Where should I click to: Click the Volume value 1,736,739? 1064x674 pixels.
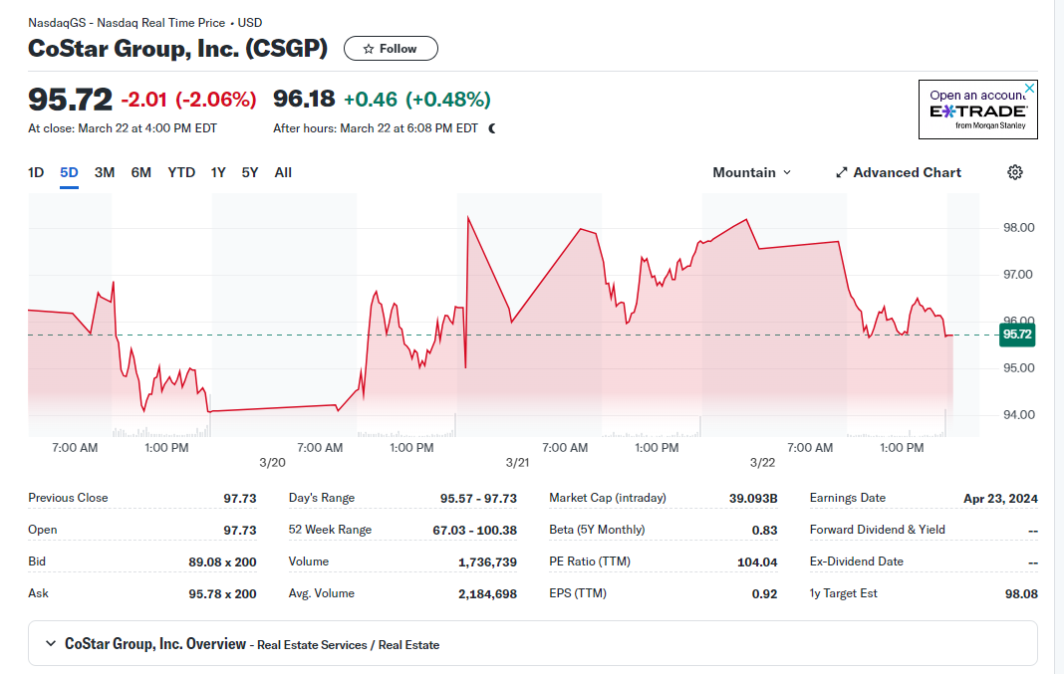pos(487,562)
